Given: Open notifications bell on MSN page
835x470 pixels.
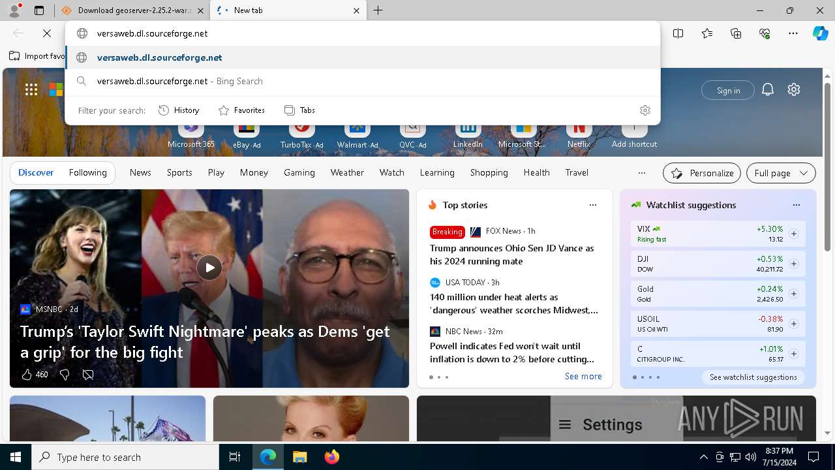Looking at the screenshot, I should [768, 90].
